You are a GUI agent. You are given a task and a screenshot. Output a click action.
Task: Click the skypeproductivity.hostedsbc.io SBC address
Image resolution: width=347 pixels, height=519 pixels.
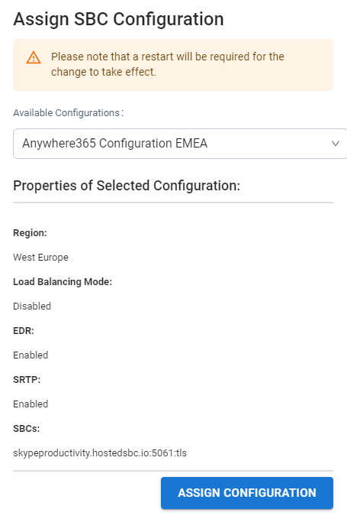100,453
